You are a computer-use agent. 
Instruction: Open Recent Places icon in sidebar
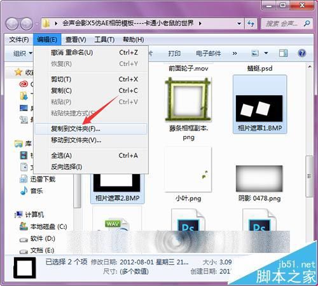24,120
